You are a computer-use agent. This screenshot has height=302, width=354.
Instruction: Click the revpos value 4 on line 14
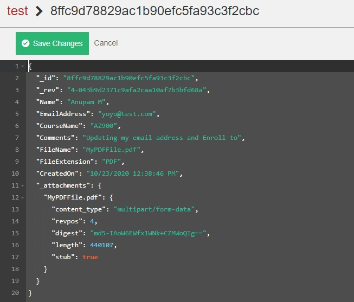[x=92, y=221]
